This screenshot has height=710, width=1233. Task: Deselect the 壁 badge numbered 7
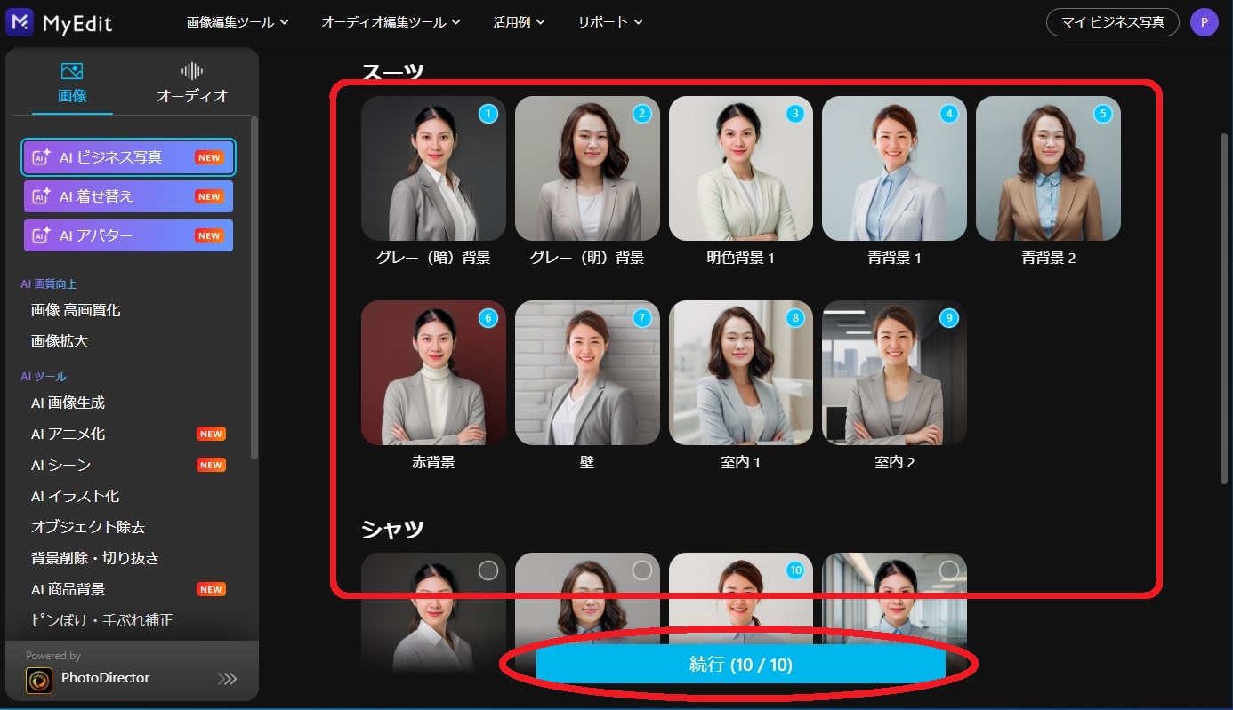(x=642, y=317)
